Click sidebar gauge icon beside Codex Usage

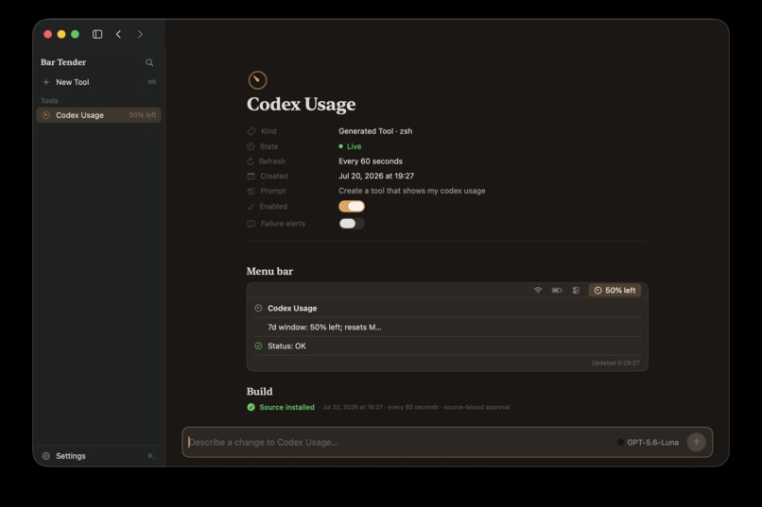point(46,115)
